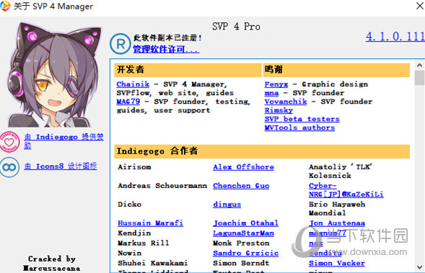This screenshot has height=273, width=425.
Task: Open the 由 Icons8 设计图标 link
Action: [x=61, y=166]
